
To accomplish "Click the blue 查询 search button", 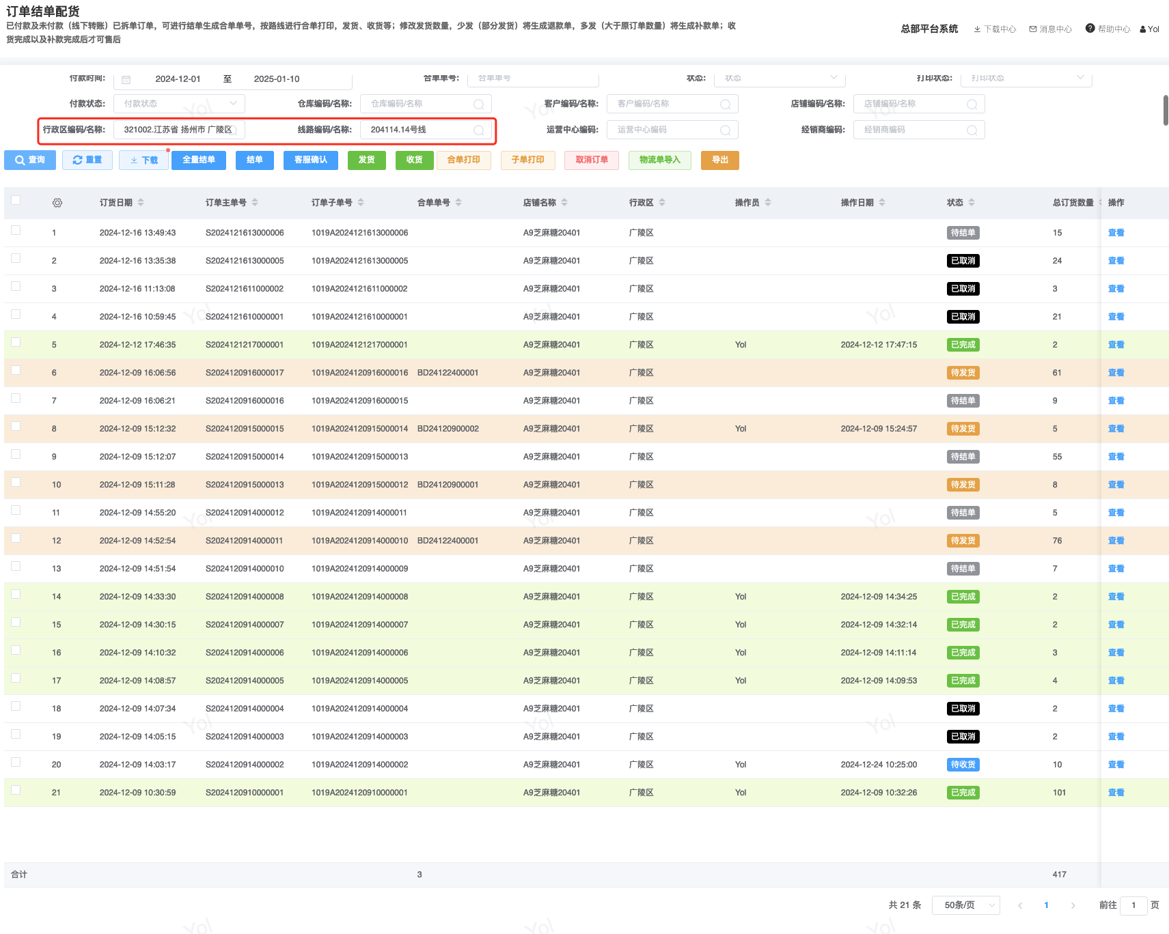I will point(30,160).
